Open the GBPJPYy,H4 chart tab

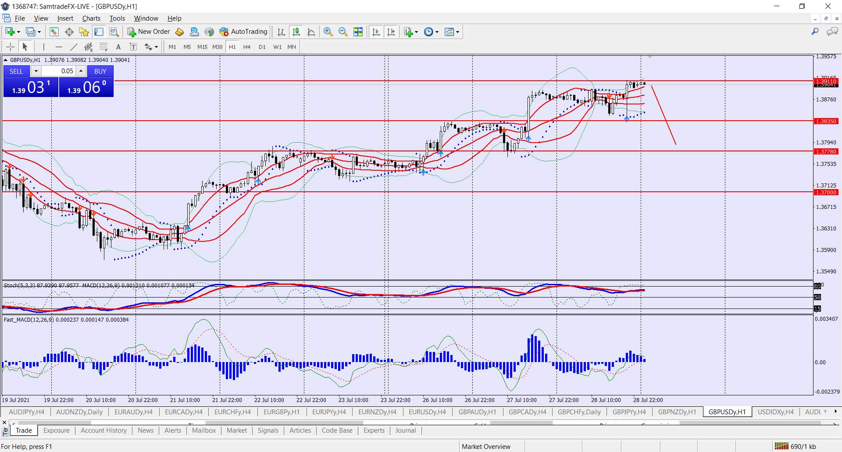[x=629, y=412]
